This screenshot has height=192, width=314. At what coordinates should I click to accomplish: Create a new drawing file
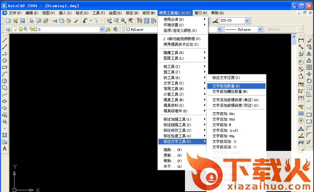(8, 21)
